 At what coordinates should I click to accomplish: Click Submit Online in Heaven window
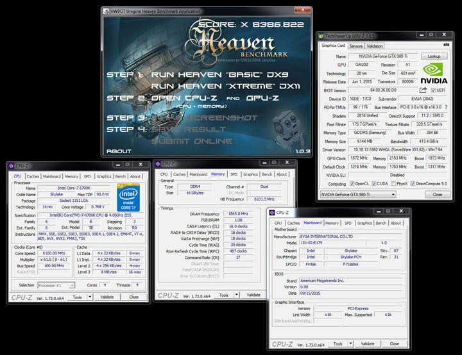191,141
